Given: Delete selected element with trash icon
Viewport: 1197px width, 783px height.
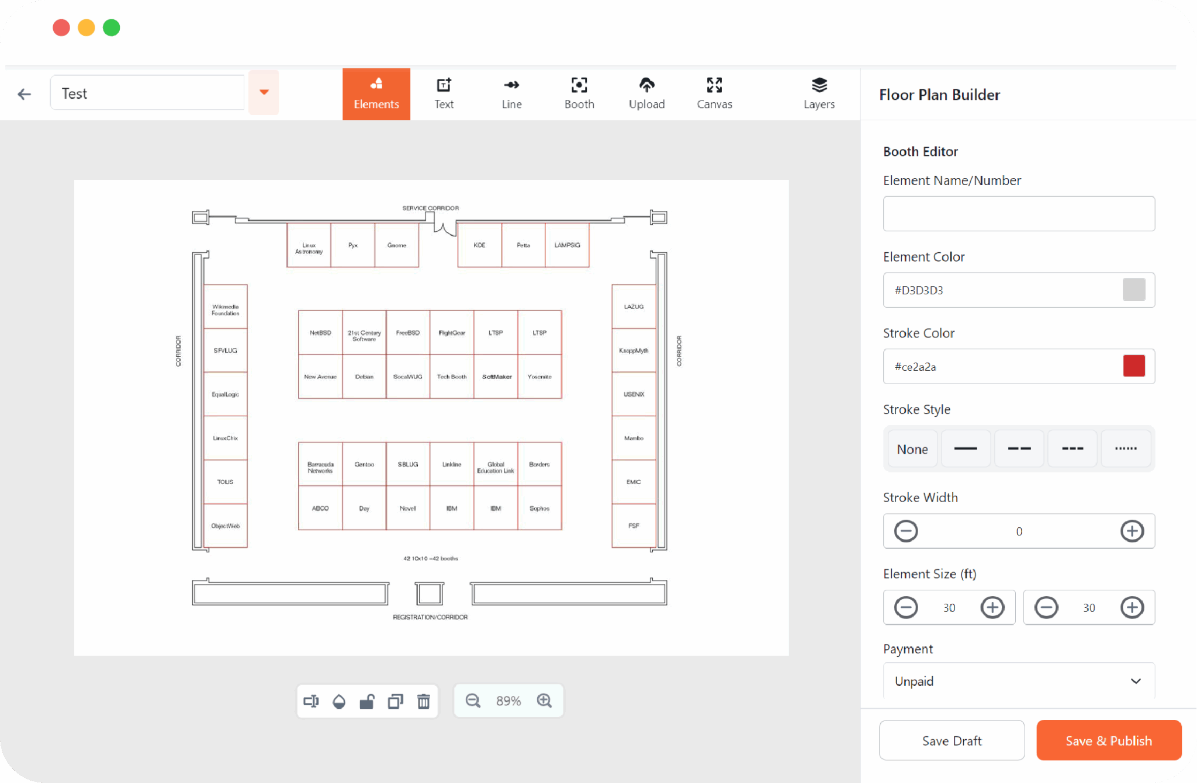Looking at the screenshot, I should tap(424, 701).
